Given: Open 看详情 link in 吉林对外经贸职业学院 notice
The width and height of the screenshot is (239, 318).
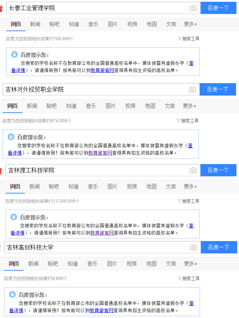Looking at the screenshot, I should pyautogui.click(x=15, y=153).
